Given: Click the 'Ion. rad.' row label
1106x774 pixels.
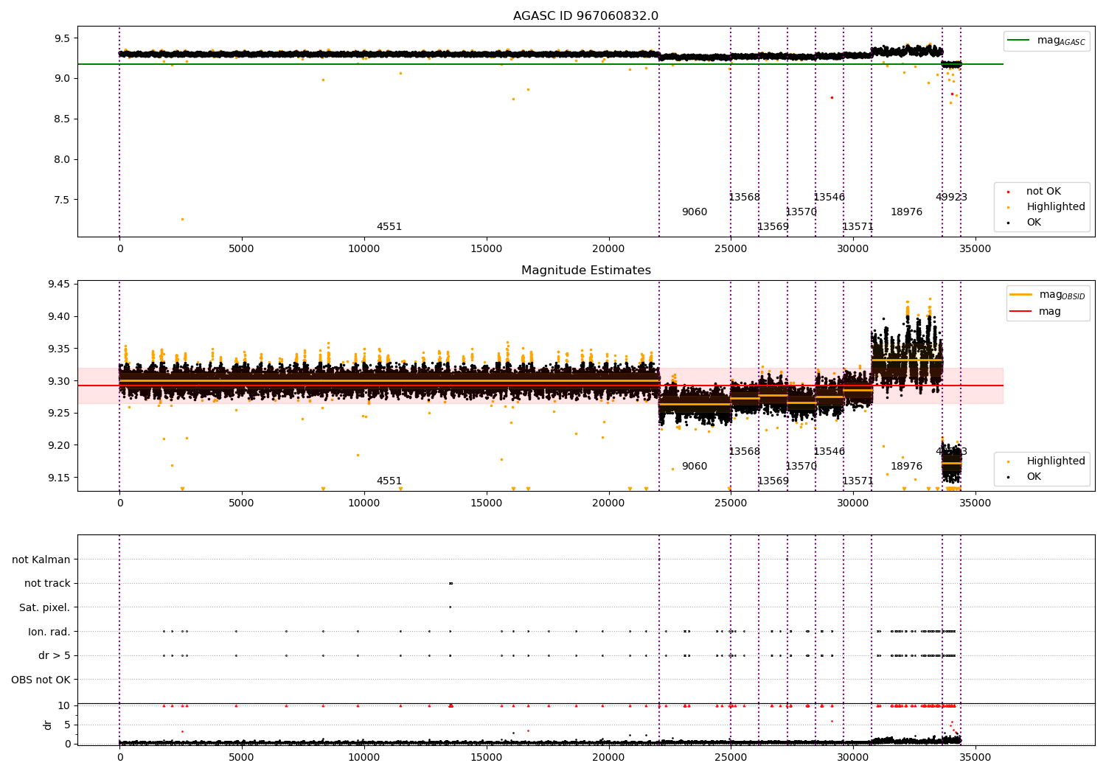Looking at the screenshot, I should [x=49, y=632].
